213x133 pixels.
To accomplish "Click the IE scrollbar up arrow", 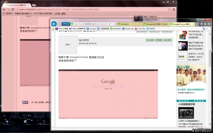I will click(210, 34).
